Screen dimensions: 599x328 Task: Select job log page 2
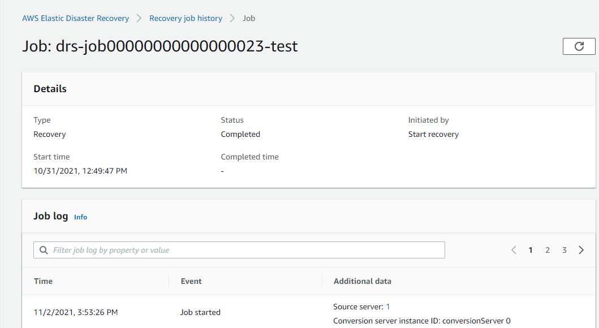pyautogui.click(x=548, y=250)
